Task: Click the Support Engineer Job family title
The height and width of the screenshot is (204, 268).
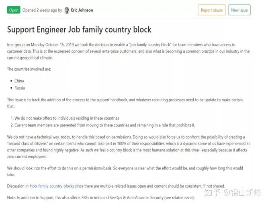Action: coord(79,29)
